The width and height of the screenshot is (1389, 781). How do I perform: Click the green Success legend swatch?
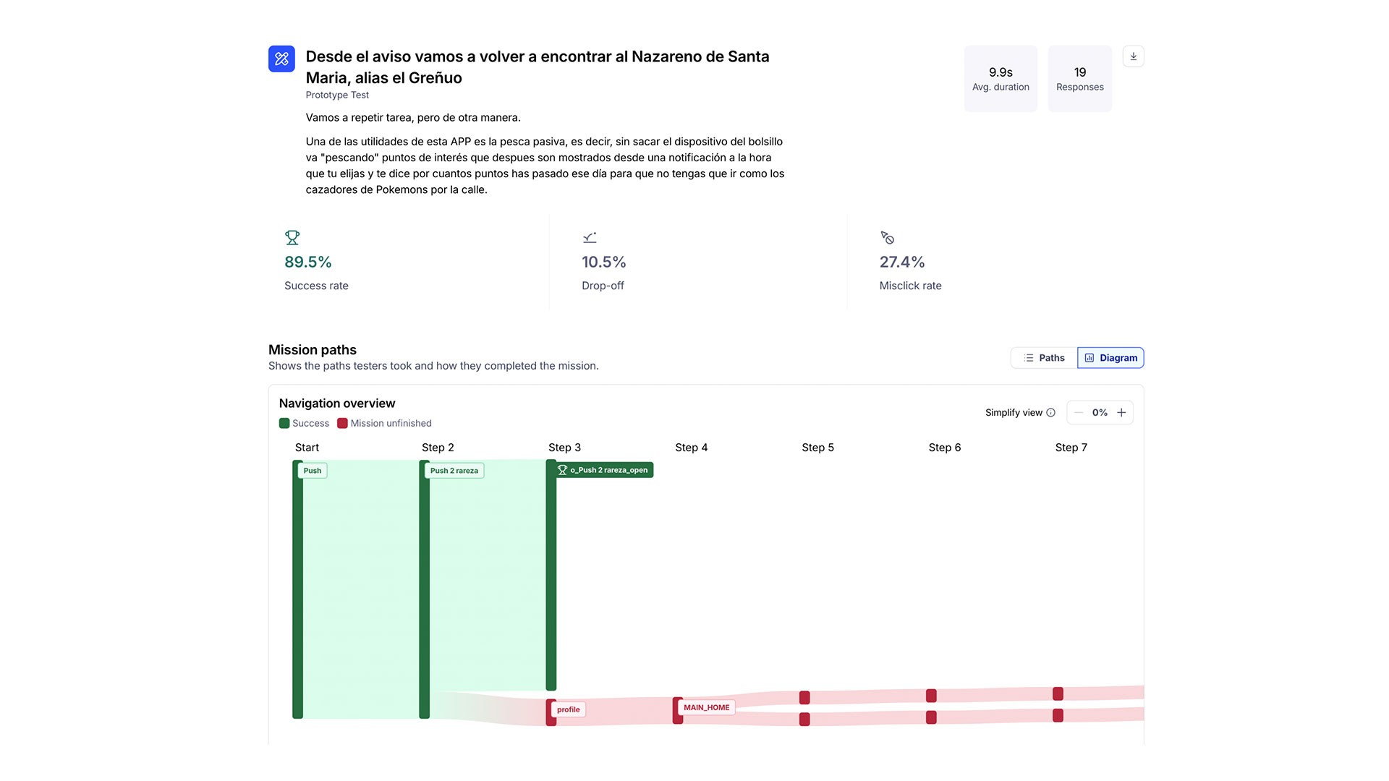pyautogui.click(x=284, y=424)
